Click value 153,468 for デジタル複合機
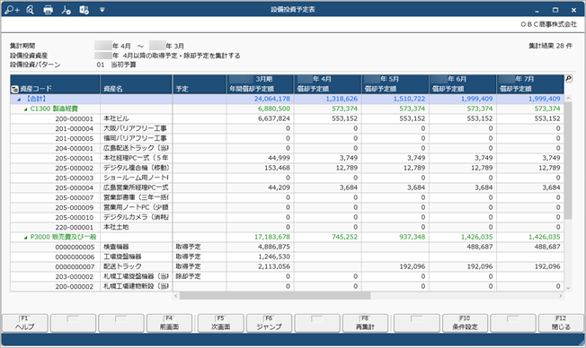 277,169
